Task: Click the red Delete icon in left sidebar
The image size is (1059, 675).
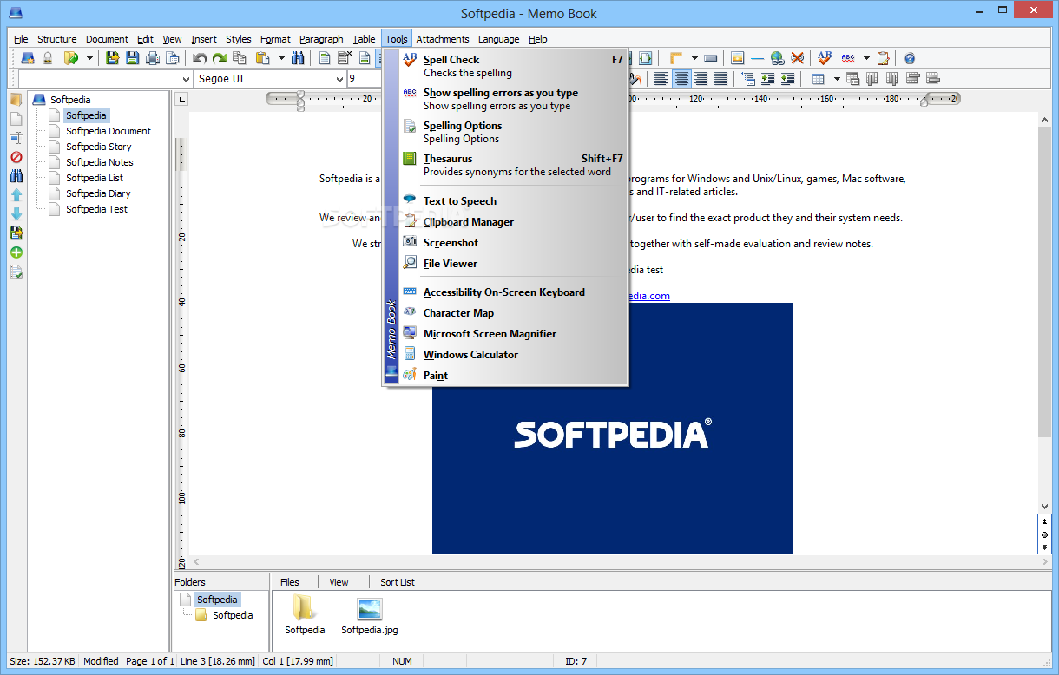Action: coord(16,157)
